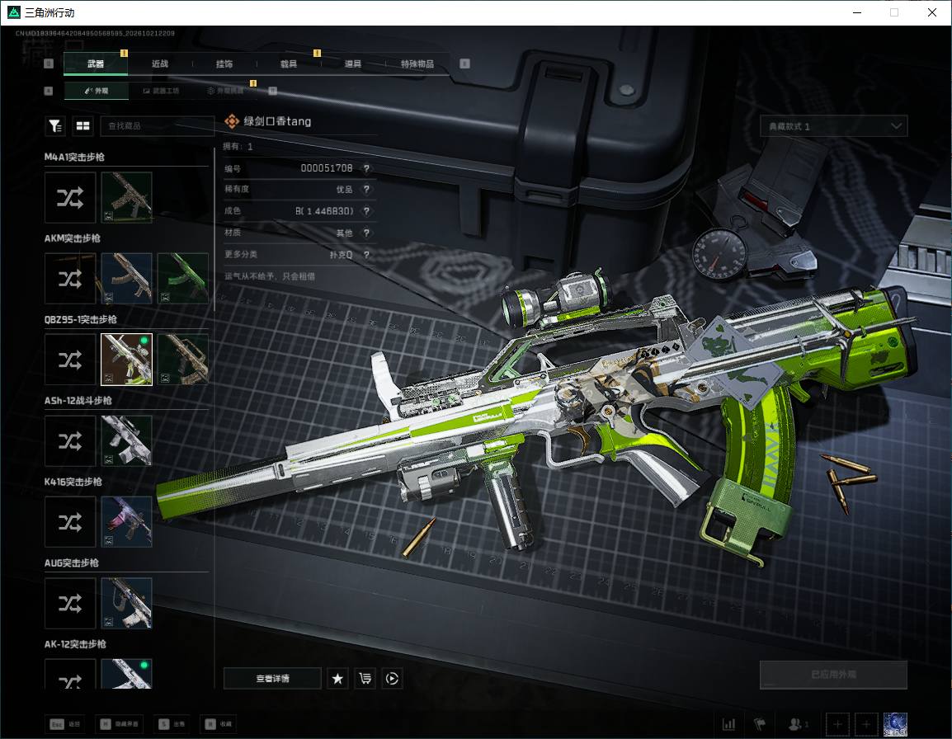This screenshot has height=739, width=952.
Task: Open the friends list icon
Action: coord(798,724)
